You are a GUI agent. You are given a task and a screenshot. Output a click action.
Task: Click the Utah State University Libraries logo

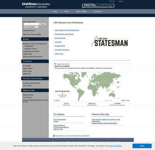pos(36,5)
